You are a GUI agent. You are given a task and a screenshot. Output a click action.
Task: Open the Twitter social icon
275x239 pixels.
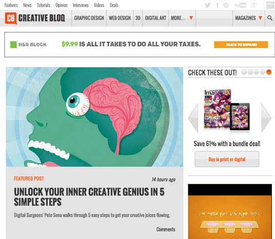[x=208, y=5]
